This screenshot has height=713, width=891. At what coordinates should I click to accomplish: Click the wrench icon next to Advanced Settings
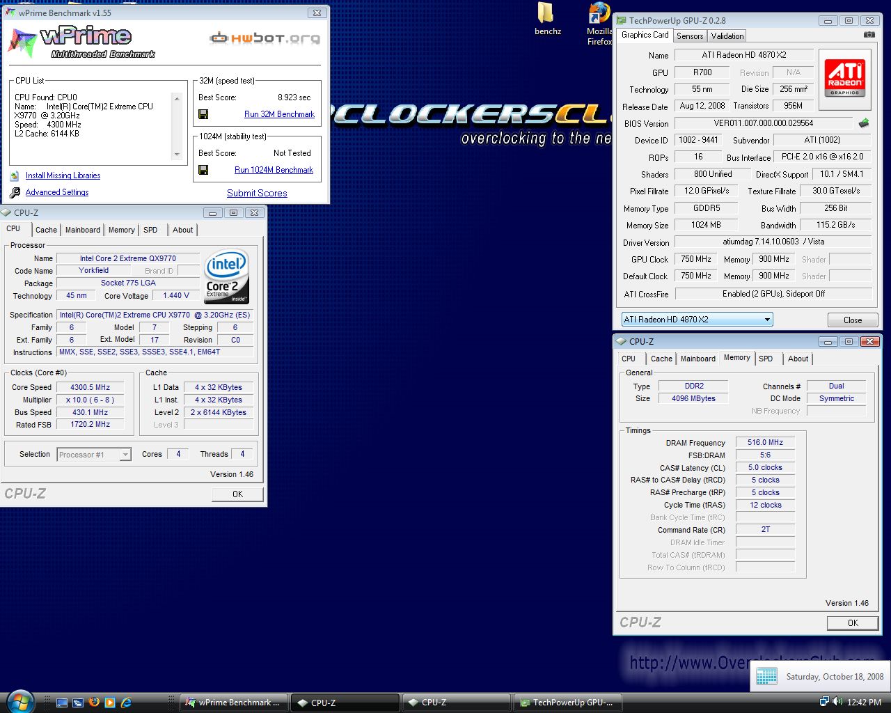click(15, 192)
